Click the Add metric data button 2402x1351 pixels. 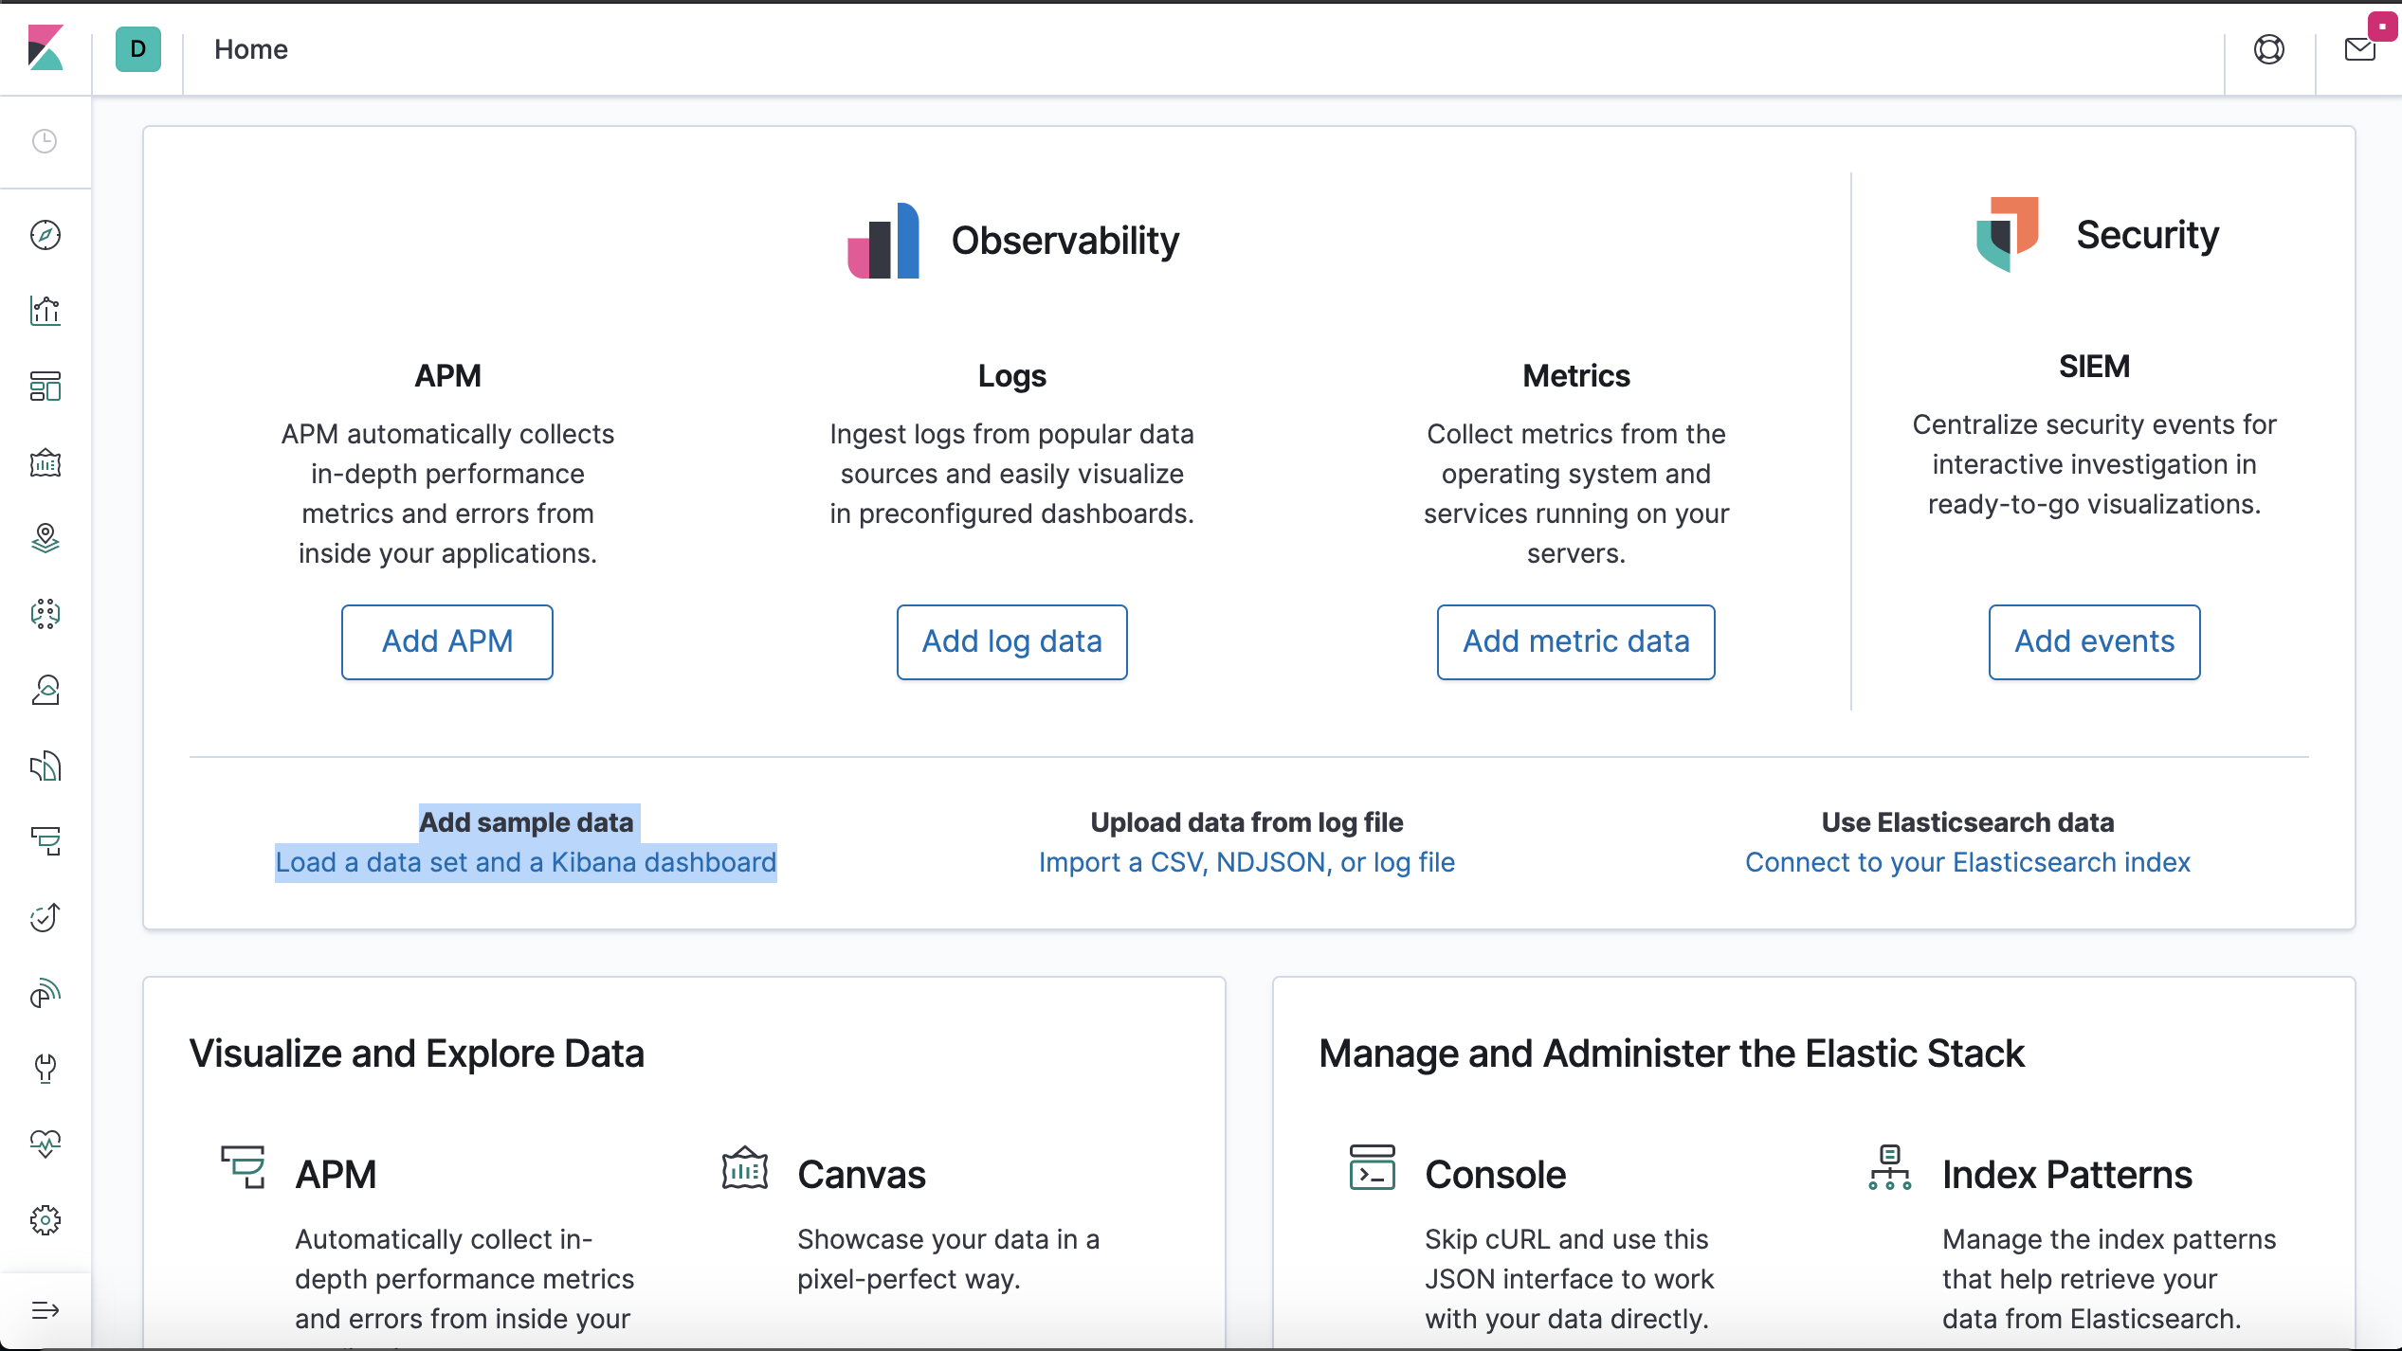pyautogui.click(x=1576, y=641)
